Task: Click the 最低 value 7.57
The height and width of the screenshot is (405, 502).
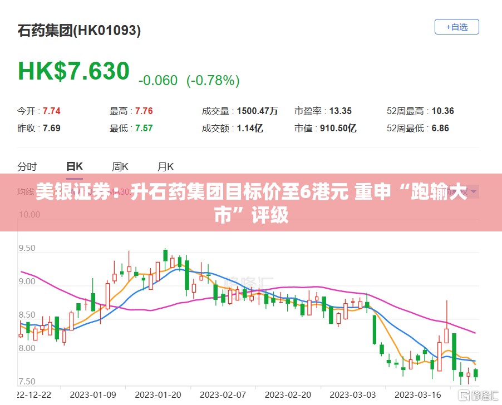Action: 144,129
